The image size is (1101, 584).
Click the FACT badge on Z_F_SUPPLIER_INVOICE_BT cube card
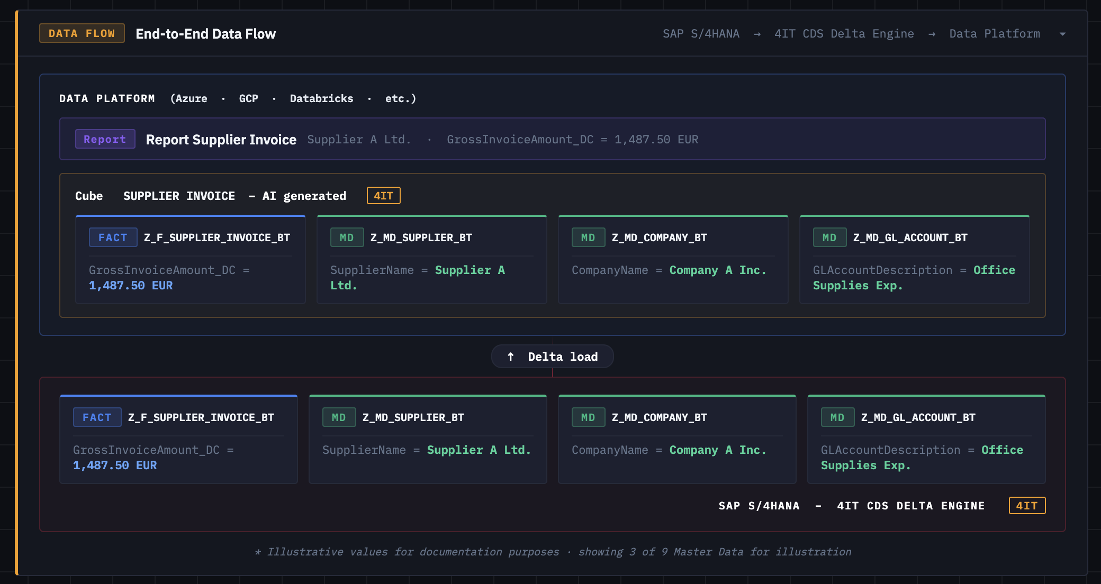113,237
